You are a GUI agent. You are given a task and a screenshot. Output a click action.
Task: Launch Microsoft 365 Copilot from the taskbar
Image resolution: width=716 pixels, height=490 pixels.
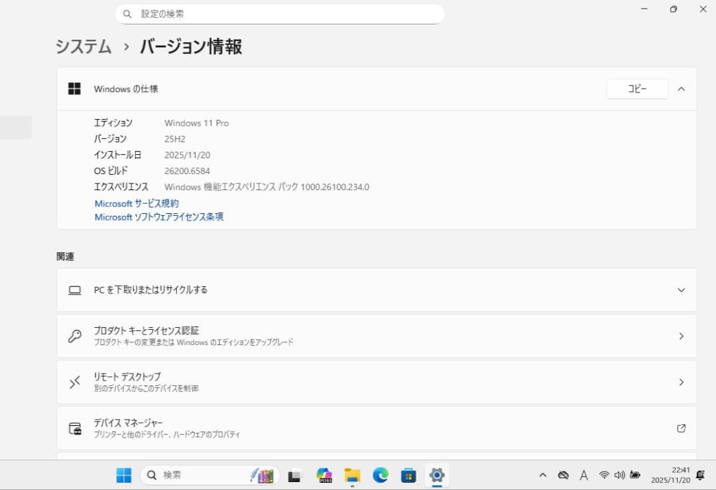point(324,475)
